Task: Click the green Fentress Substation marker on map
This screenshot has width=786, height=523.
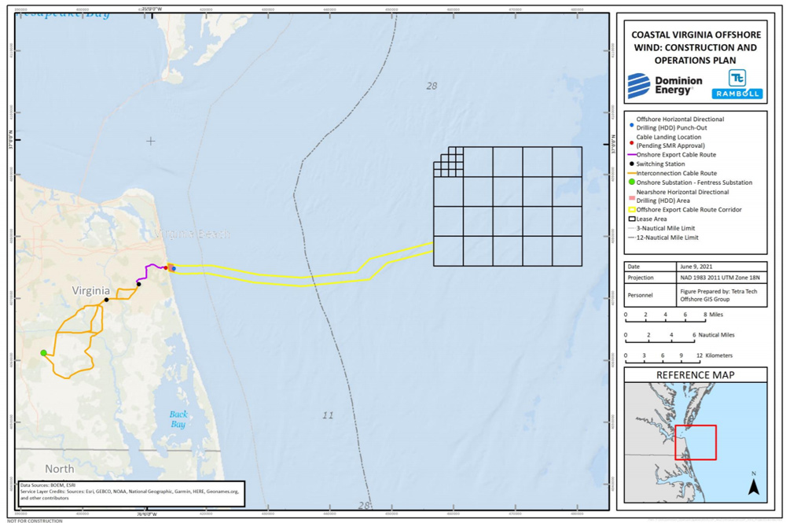Action: 44,353
